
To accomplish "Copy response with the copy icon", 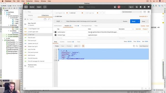I will pyautogui.click(x=134, y=46).
